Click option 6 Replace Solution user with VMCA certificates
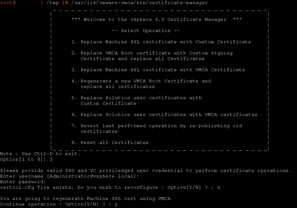Screen dimensions: 297x208 (x=164, y=115)
